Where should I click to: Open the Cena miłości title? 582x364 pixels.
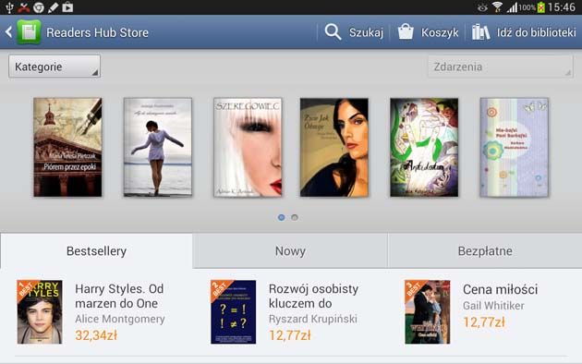click(x=500, y=289)
